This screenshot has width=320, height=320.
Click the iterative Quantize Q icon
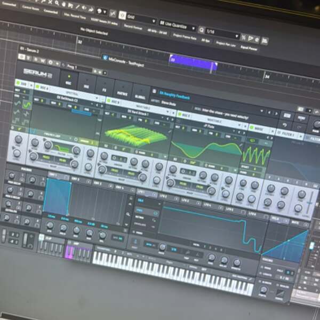tap(201, 30)
